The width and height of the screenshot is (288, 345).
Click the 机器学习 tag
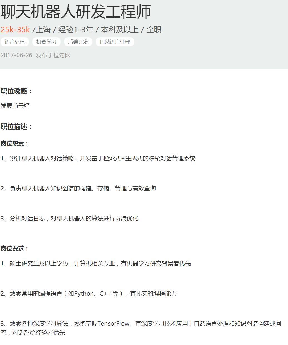click(x=46, y=42)
